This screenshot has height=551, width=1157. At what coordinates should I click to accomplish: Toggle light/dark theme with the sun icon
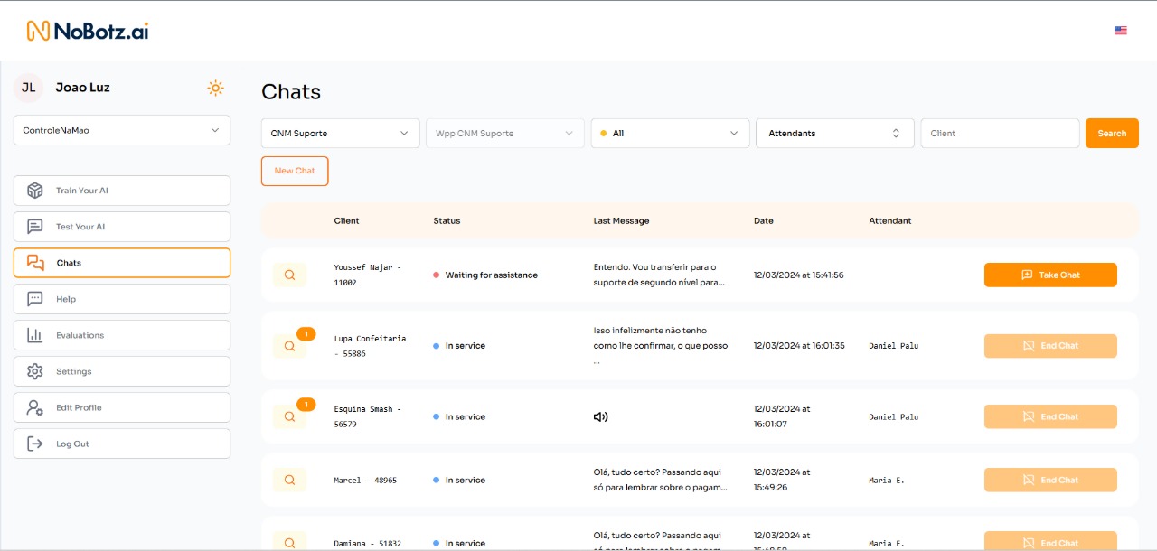(215, 88)
